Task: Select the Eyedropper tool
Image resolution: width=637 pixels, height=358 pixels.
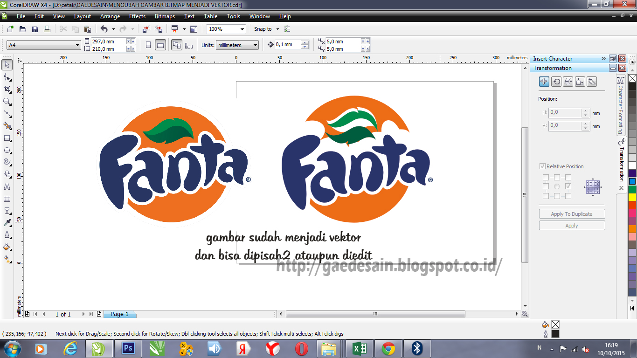Action: click(x=7, y=223)
